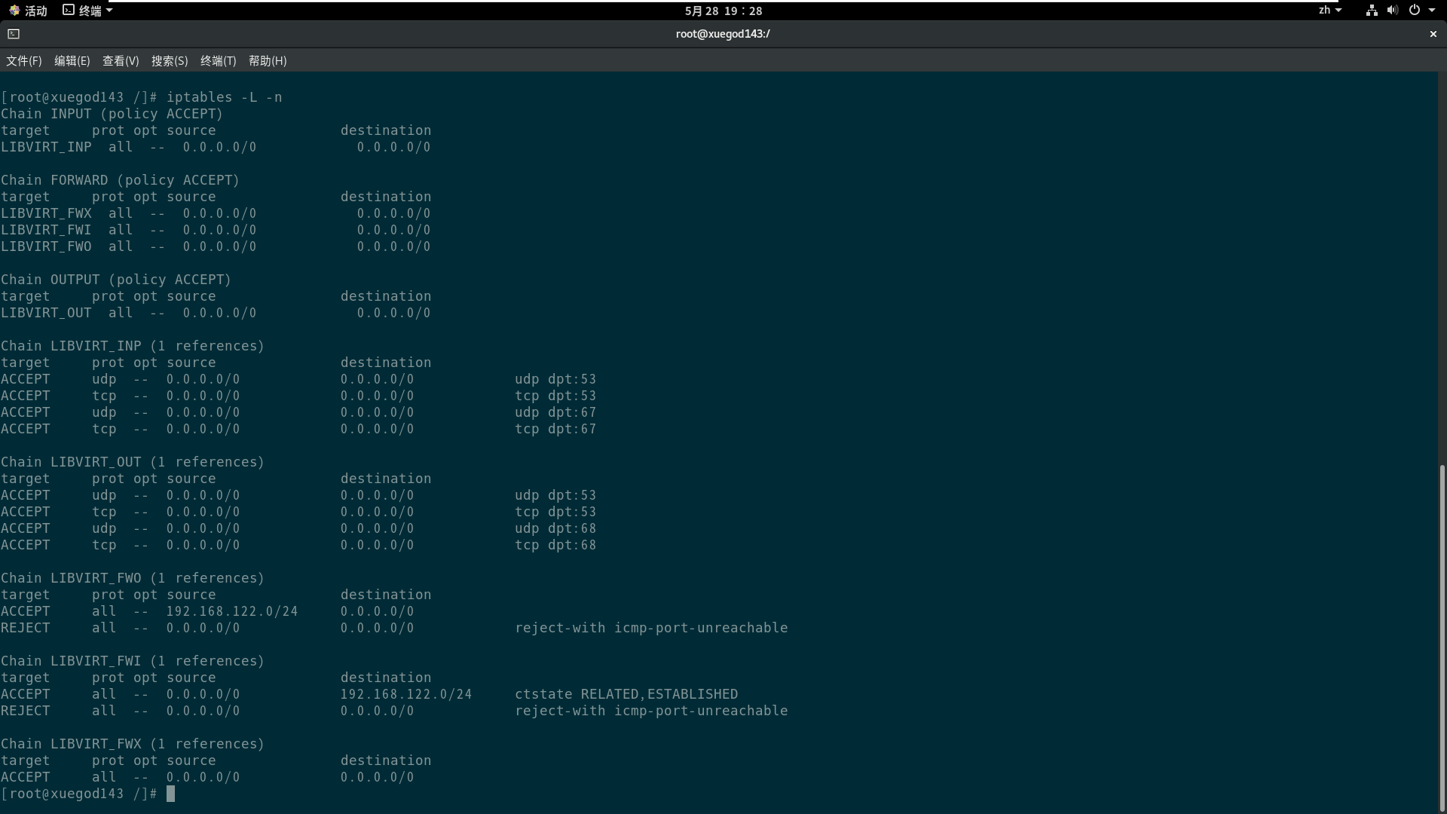The width and height of the screenshot is (1447, 814).
Task: Open the 文件(F) menu
Action: [x=24, y=61]
